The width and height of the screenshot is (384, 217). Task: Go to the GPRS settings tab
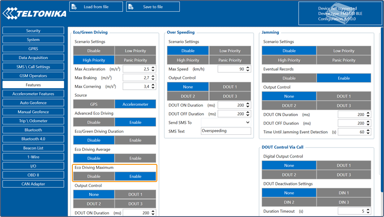[x=33, y=49]
